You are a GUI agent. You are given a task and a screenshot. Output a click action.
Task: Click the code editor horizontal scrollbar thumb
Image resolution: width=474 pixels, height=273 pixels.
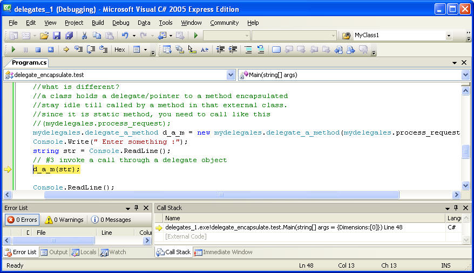pos(221,194)
